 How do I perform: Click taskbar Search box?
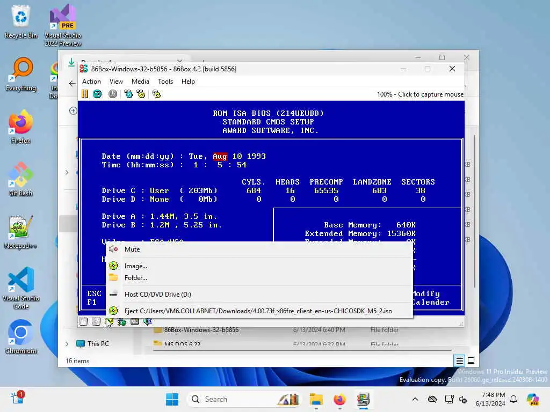click(244, 399)
